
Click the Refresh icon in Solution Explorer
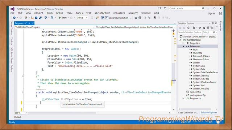[204, 28]
